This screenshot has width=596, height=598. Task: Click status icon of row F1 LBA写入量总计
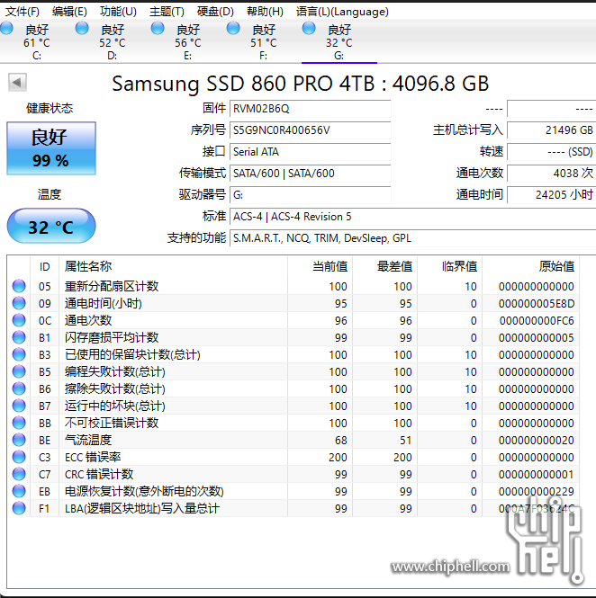pyautogui.click(x=19, y=508)
